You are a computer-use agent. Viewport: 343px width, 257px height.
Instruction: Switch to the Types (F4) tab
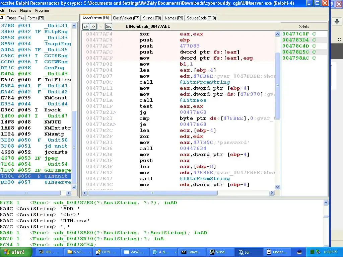pos(15,18)
